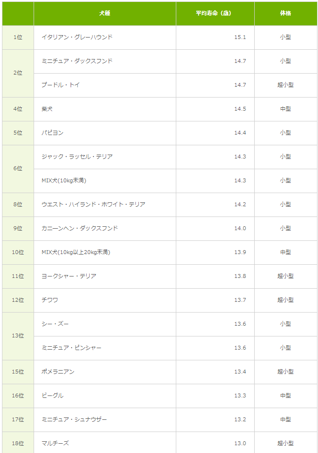Click ミニチュア・ダックスフンド breed name
Screen dimensions: 318x453
pyautogui.click(x=77, y=61)
